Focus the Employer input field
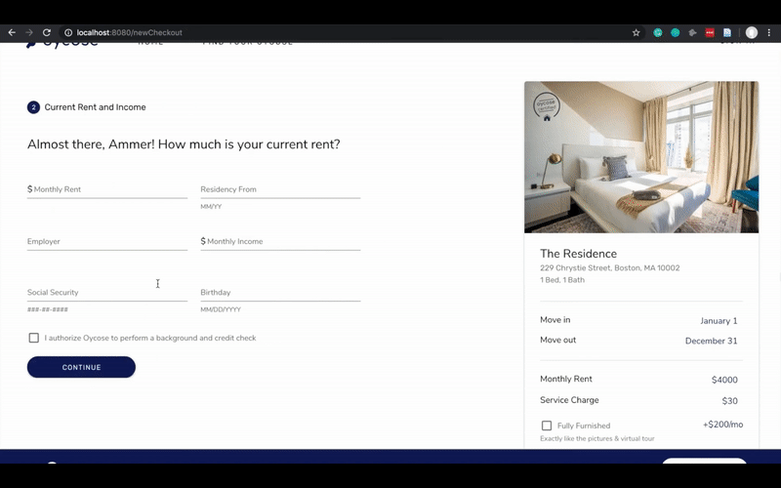This screenshot has width=781, height=488. point(107,241)
